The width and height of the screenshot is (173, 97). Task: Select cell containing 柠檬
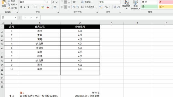(40, 56)
